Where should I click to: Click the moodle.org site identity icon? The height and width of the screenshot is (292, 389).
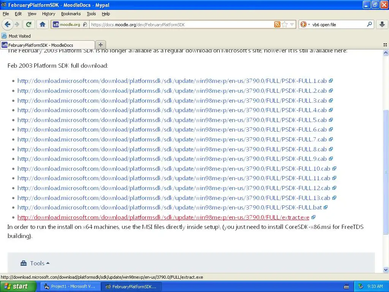pyautogui.click(x=56, y=25)
